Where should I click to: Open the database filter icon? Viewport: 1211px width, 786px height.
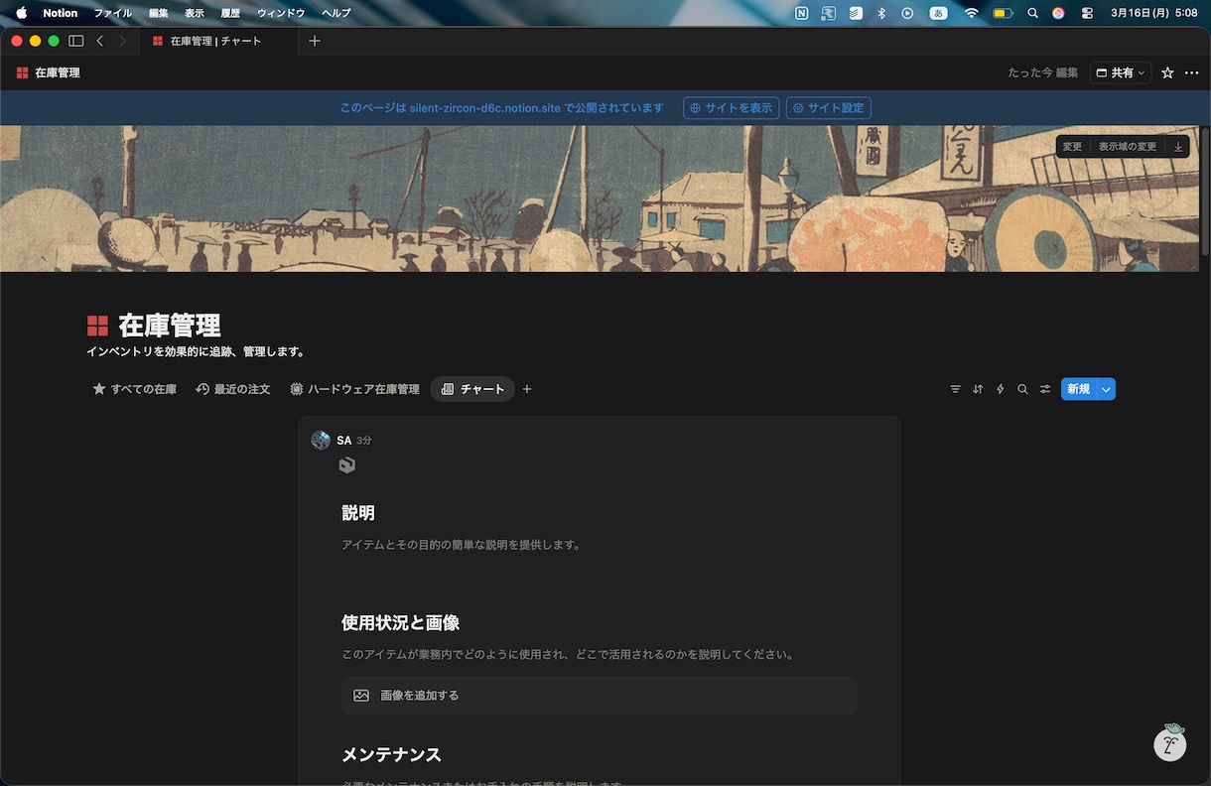tap(955, 389)
